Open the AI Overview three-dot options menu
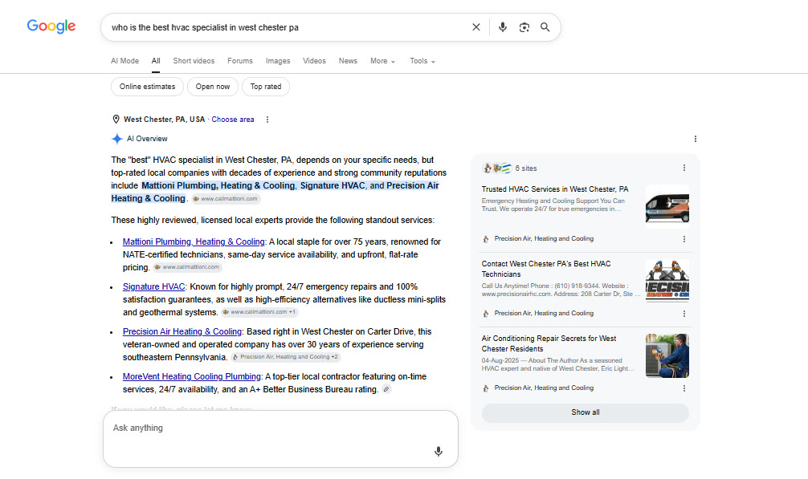 coord(695,139)
